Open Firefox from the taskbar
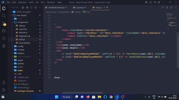 pyautogui.click(x=88, y=97)
